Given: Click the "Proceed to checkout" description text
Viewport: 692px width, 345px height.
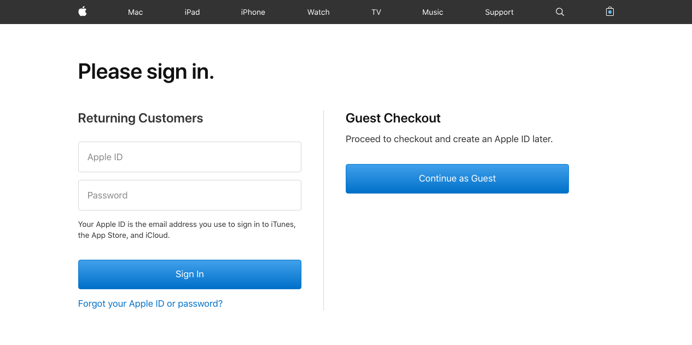Looking at the screenshot, I should click(x=449, y=139).
